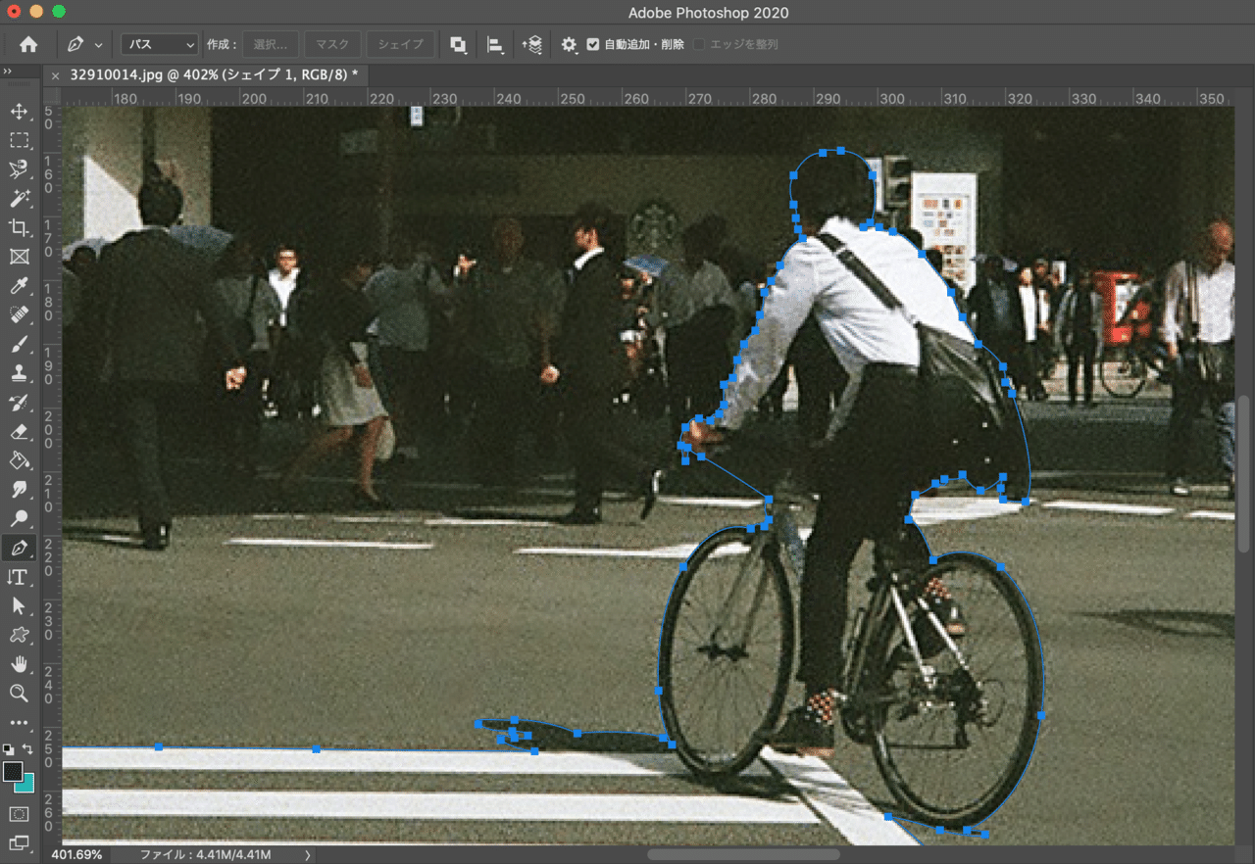Select the Pen tool in the toolbox
Screen dimensions: 1255x864
[19, 548]
